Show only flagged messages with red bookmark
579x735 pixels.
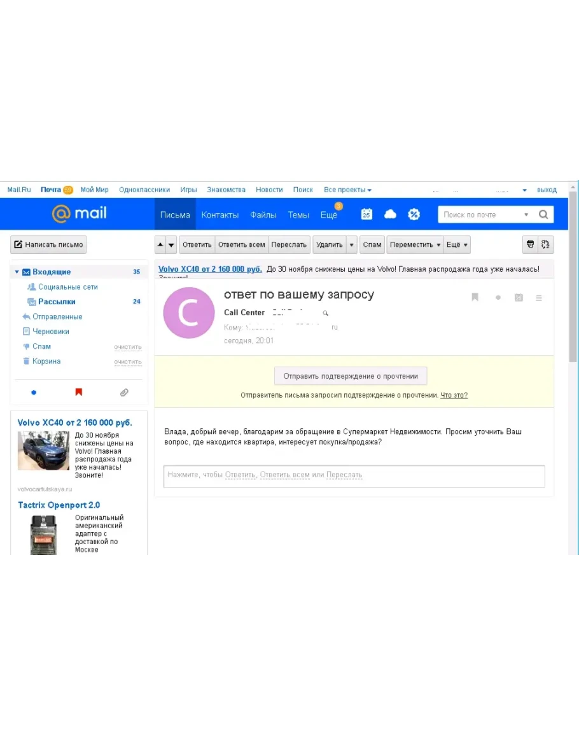tap(79, 393)
